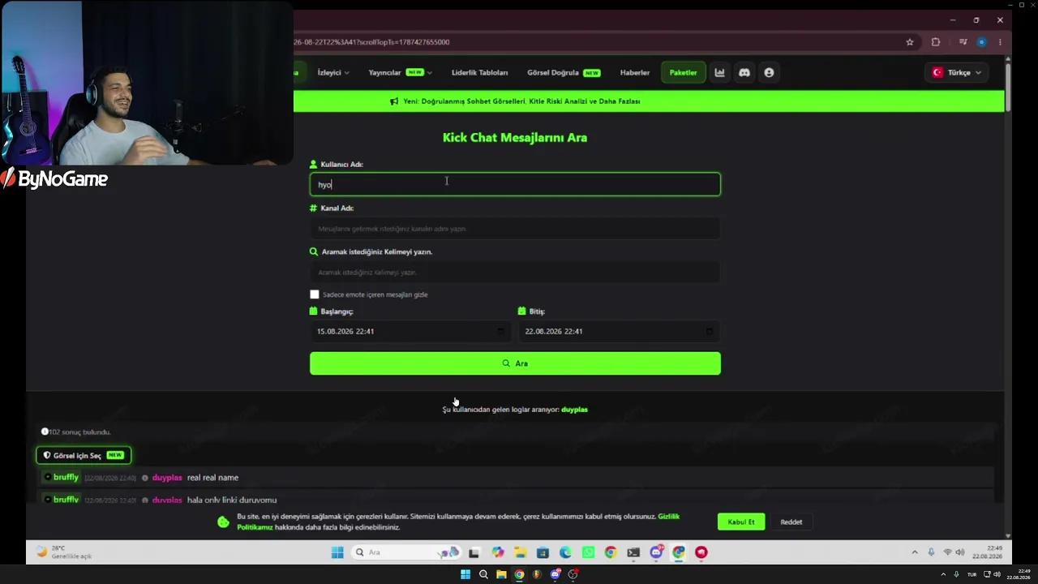Open the browser extensions puzzle icon
This screenshot has height=584, width=1038.
click(936, 42)
